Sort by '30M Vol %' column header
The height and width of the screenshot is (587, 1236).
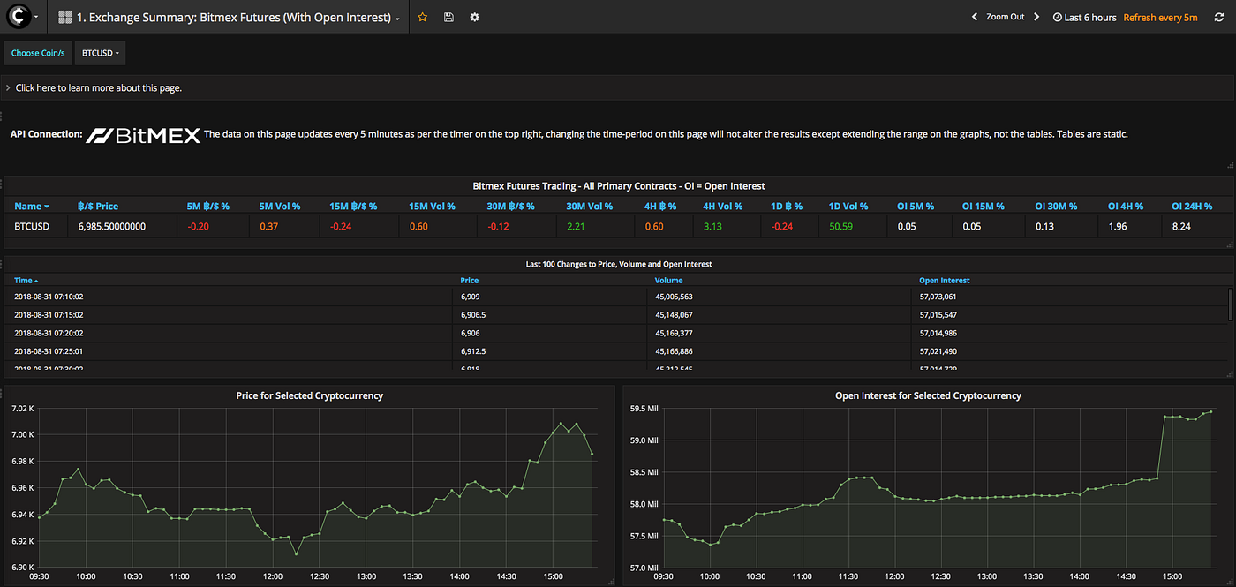click(x=590, y=206)
